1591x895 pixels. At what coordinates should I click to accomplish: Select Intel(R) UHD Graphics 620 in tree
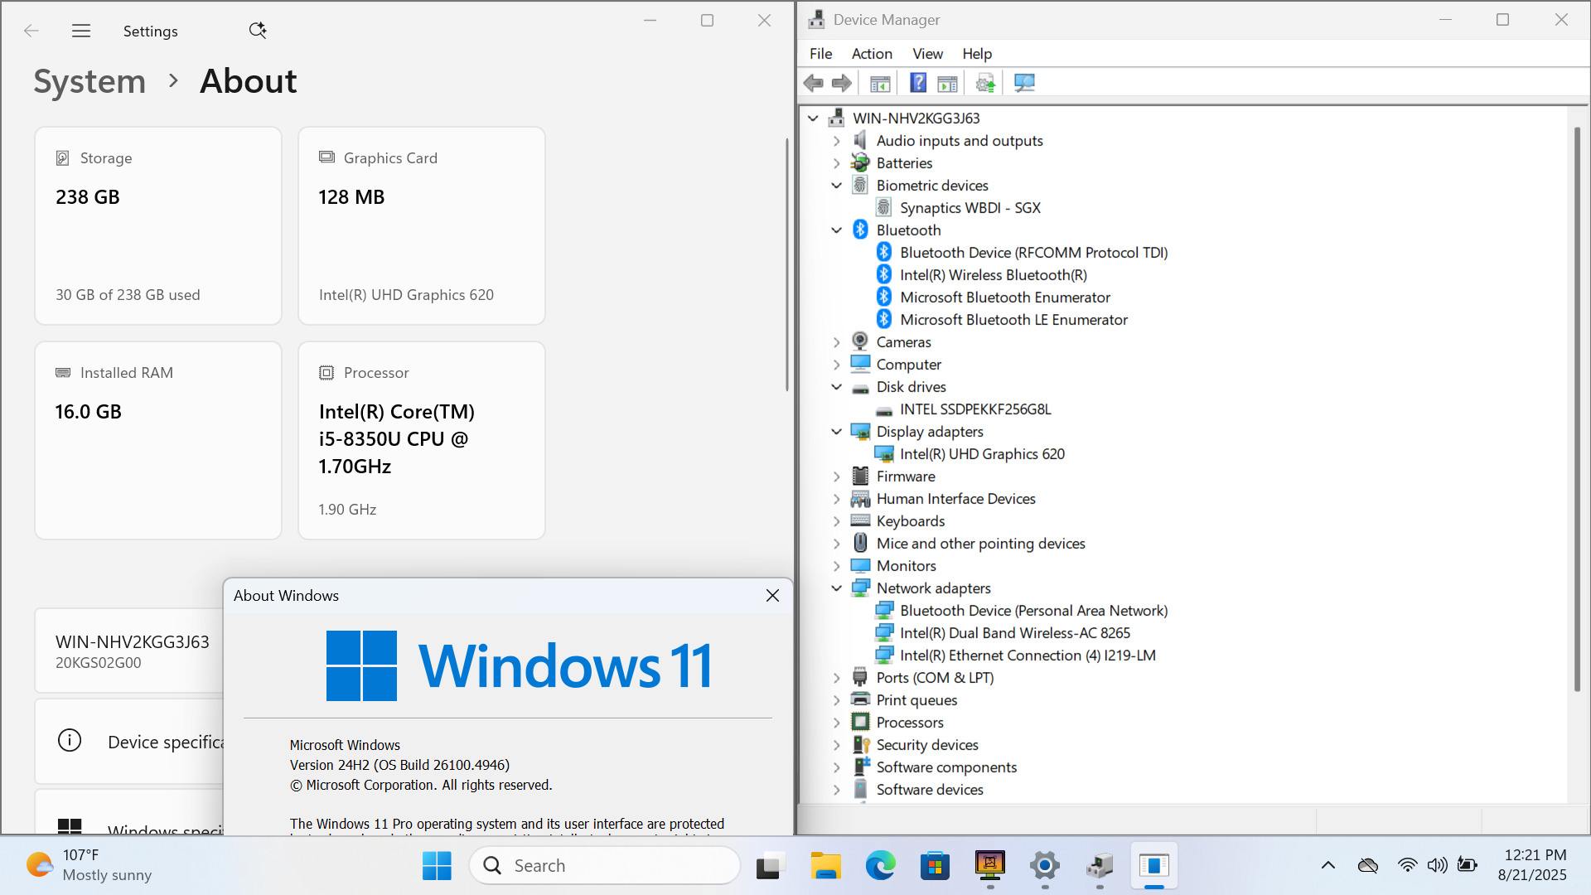tap(982, 454)
